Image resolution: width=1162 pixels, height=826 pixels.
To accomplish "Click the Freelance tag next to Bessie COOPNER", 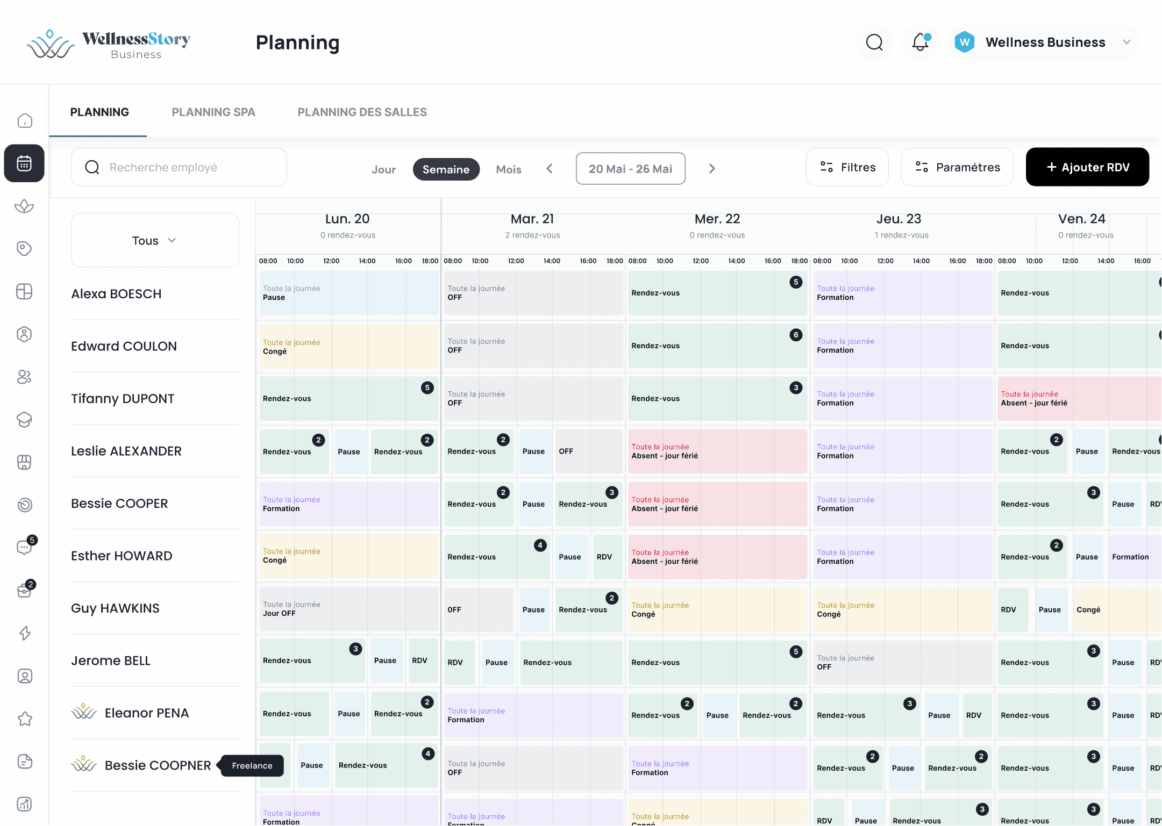I will point(252,765).
